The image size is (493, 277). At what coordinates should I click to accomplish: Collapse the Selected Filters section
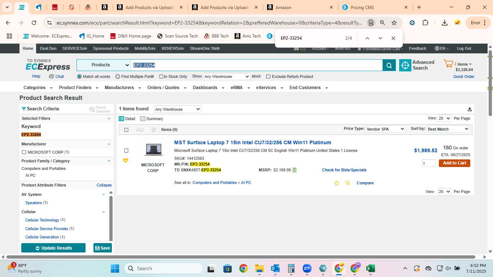[x=109, y=118]
